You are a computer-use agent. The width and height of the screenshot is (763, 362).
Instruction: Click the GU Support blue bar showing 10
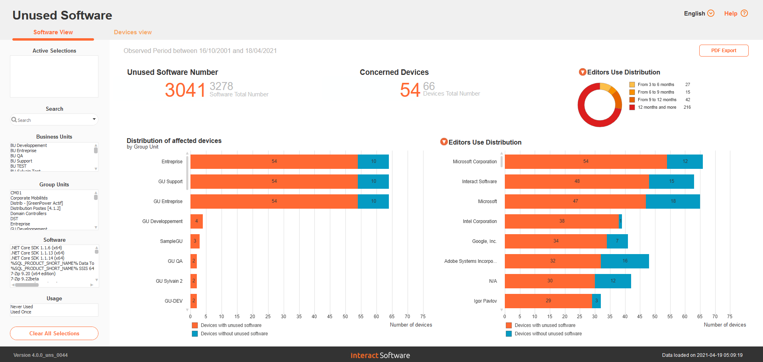point(373,181)
